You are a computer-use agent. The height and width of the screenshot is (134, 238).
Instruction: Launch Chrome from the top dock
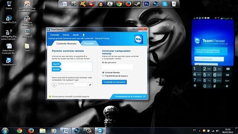pyautogui.click(x=119, y=4)
